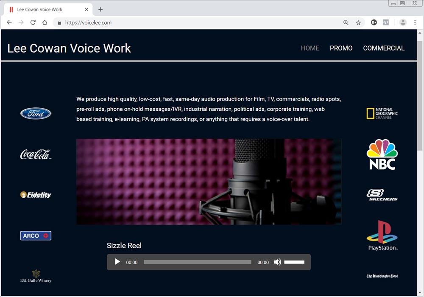Click The Washington Post logo

pyautogui.click(x=382, y=276)
